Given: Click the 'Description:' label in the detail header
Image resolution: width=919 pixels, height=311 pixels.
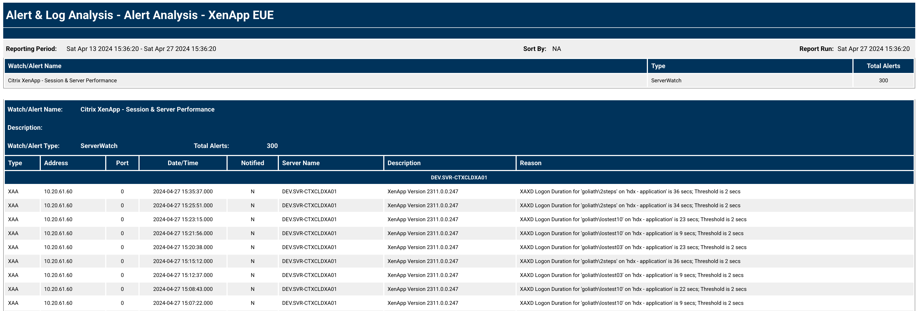Looking at the screenshot, I should 25,128.
